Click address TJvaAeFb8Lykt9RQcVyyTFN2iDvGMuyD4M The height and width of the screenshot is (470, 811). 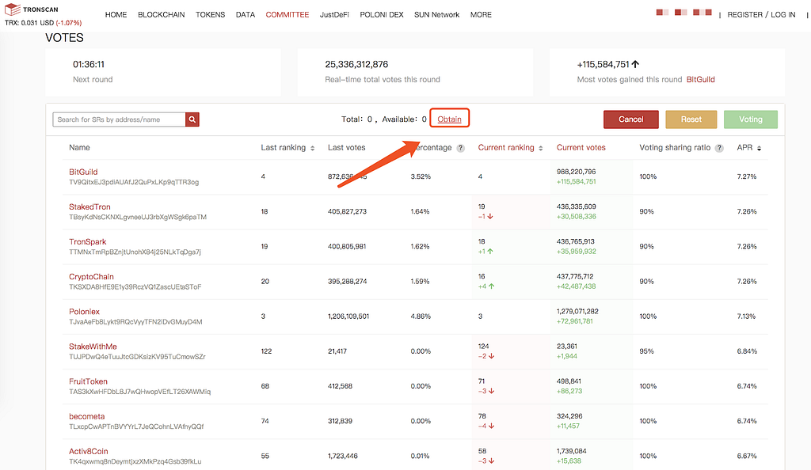tap(135, 322)
